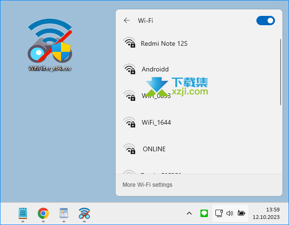
Task: Turn off the Wi-Fi toggle switch
Action: [x=265, y=21]
